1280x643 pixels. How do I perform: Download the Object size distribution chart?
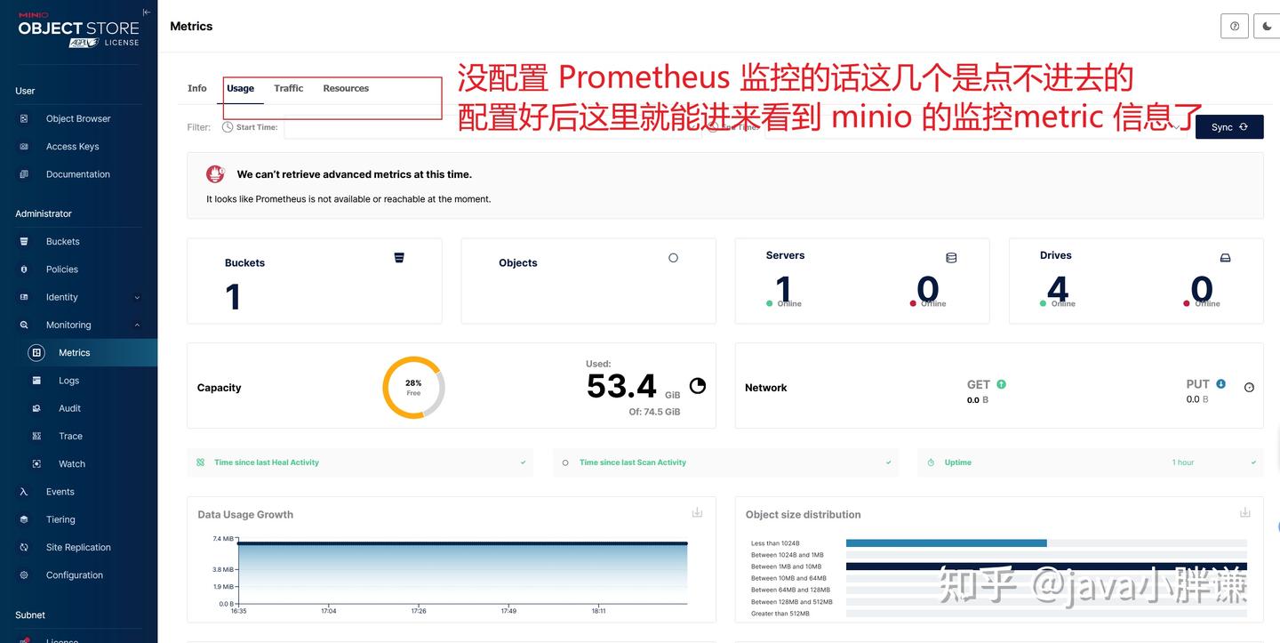(x=1245, y=511)
